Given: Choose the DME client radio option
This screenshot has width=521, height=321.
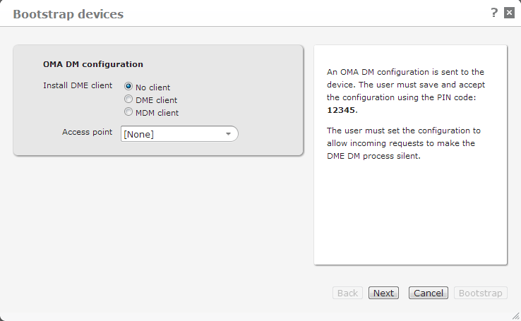Looking at the screenshot, I should (x=128, y=99).
